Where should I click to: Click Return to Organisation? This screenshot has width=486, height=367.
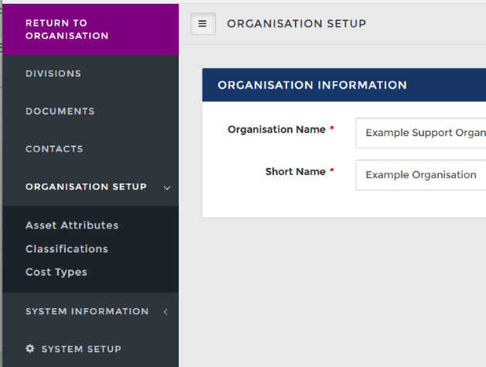point(67,29)
